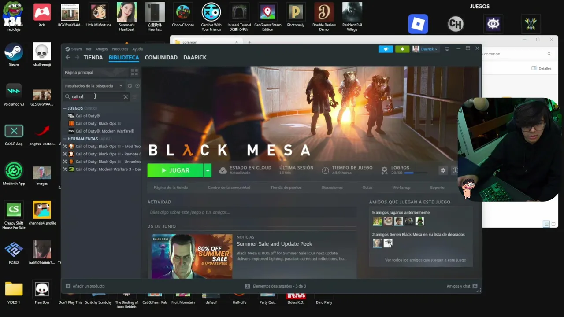Open the Roblox icon in Juegos panel

(418, 24)
